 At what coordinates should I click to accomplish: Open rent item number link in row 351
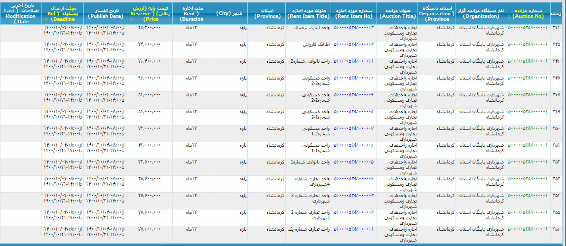[x=354, y=145]
